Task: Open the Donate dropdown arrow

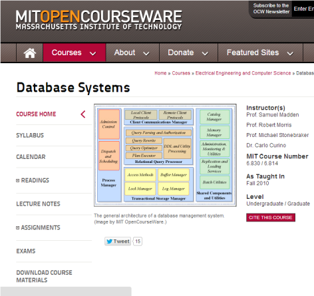Action: 205,53
